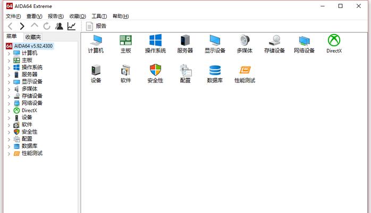Expand the 软件 tree node arrow

tap(9, 125)
